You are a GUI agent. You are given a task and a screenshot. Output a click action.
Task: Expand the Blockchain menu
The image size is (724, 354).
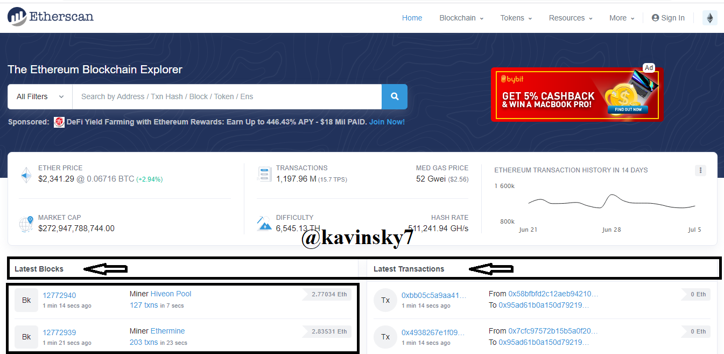point(461,18)
